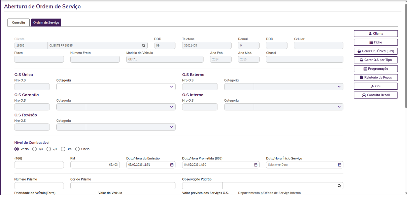The width and height of the screenshot is (410, 197).
Task: Click the Cliente code field 18585
Action: 31,45
